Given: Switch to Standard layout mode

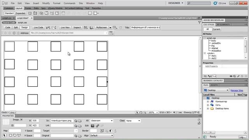Looking at the screenshot, I should (x=9, y=13).
